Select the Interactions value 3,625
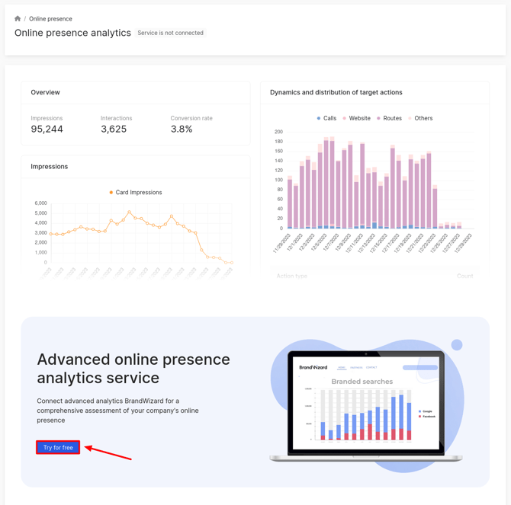The width and height of the screenshot is (511, 505). pyautogui.click(x=114, y=129)
